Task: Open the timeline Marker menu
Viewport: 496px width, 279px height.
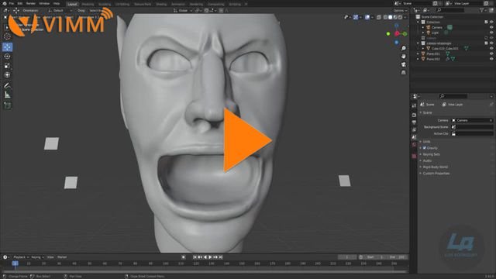Action: (62, 257)
